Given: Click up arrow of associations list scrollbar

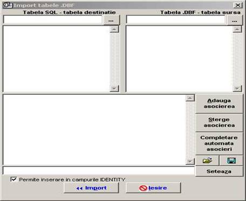Looking at the screenshot, I should coord(190,98).
